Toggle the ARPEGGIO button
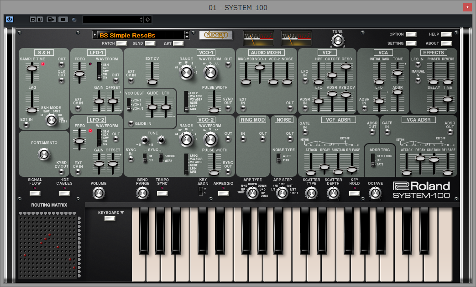The image size is (476, 287). tap(223, 193)
